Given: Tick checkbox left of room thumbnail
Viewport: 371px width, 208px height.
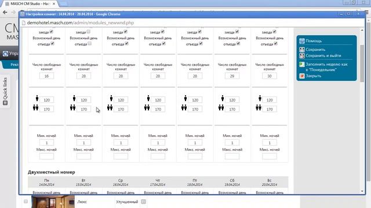Looking at the screenshot, I should click(26, 202).
